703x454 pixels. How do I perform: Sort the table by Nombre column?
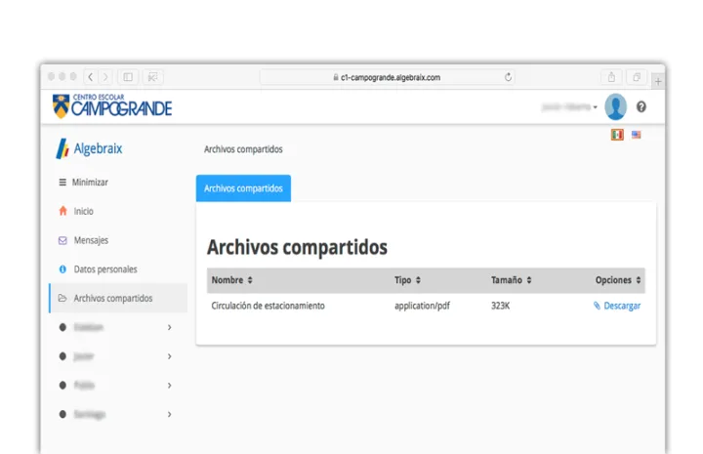pos(232,280)
